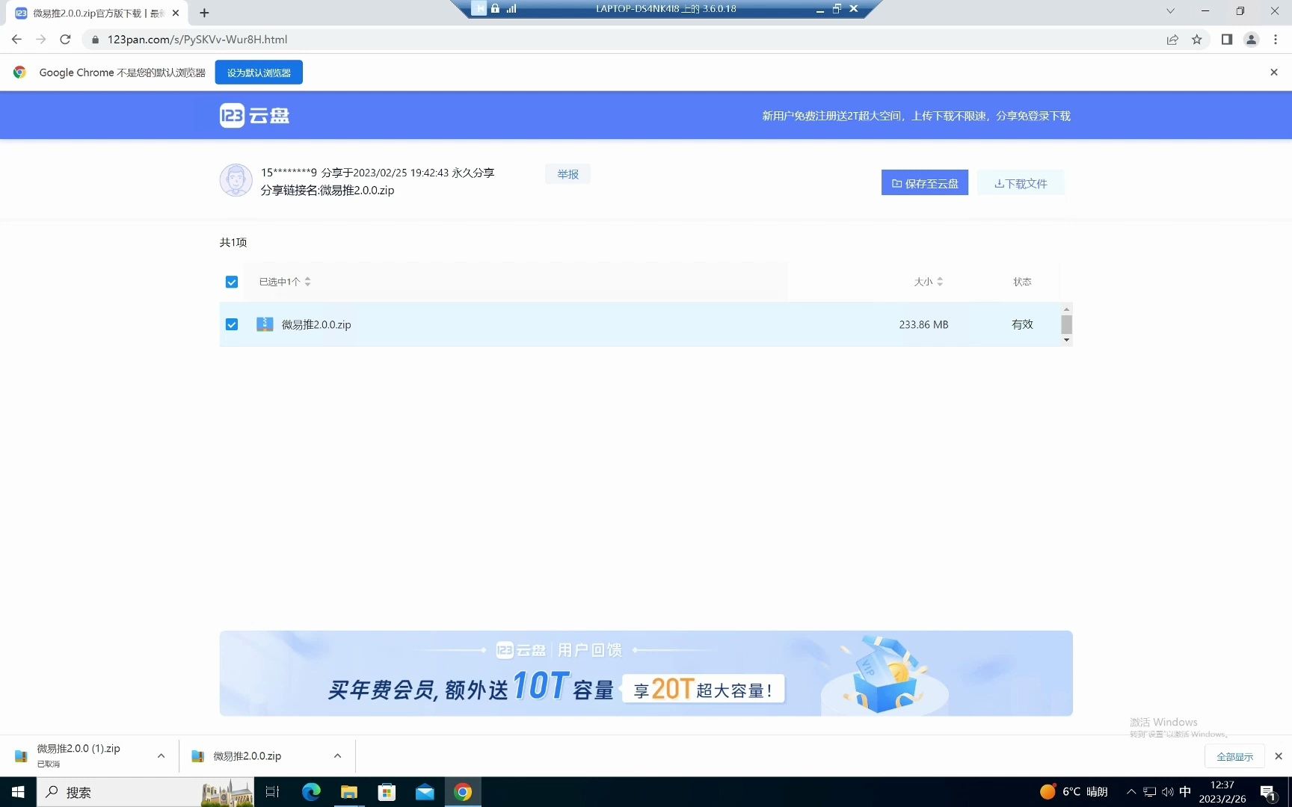Open Microsoft Store from taskbar
The height and width of the screenshot is (807, 1292).
[x=387, y=792]
